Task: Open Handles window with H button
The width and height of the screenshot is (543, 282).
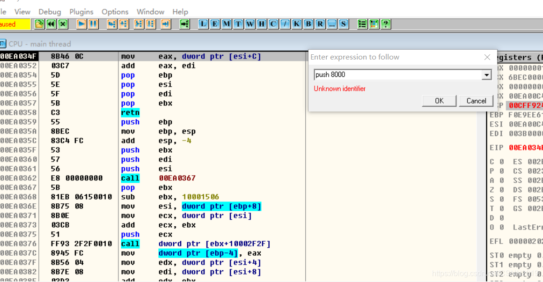Action: (x=262, y=24)
